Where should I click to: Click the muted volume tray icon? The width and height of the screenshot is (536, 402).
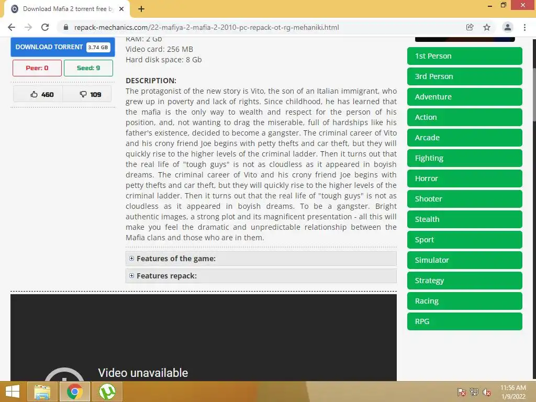486,392
